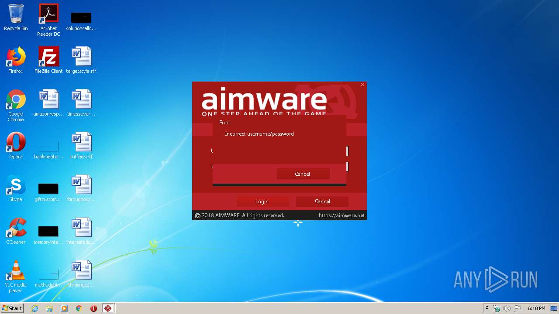Close the aimware window with the X

coord(362,85)
